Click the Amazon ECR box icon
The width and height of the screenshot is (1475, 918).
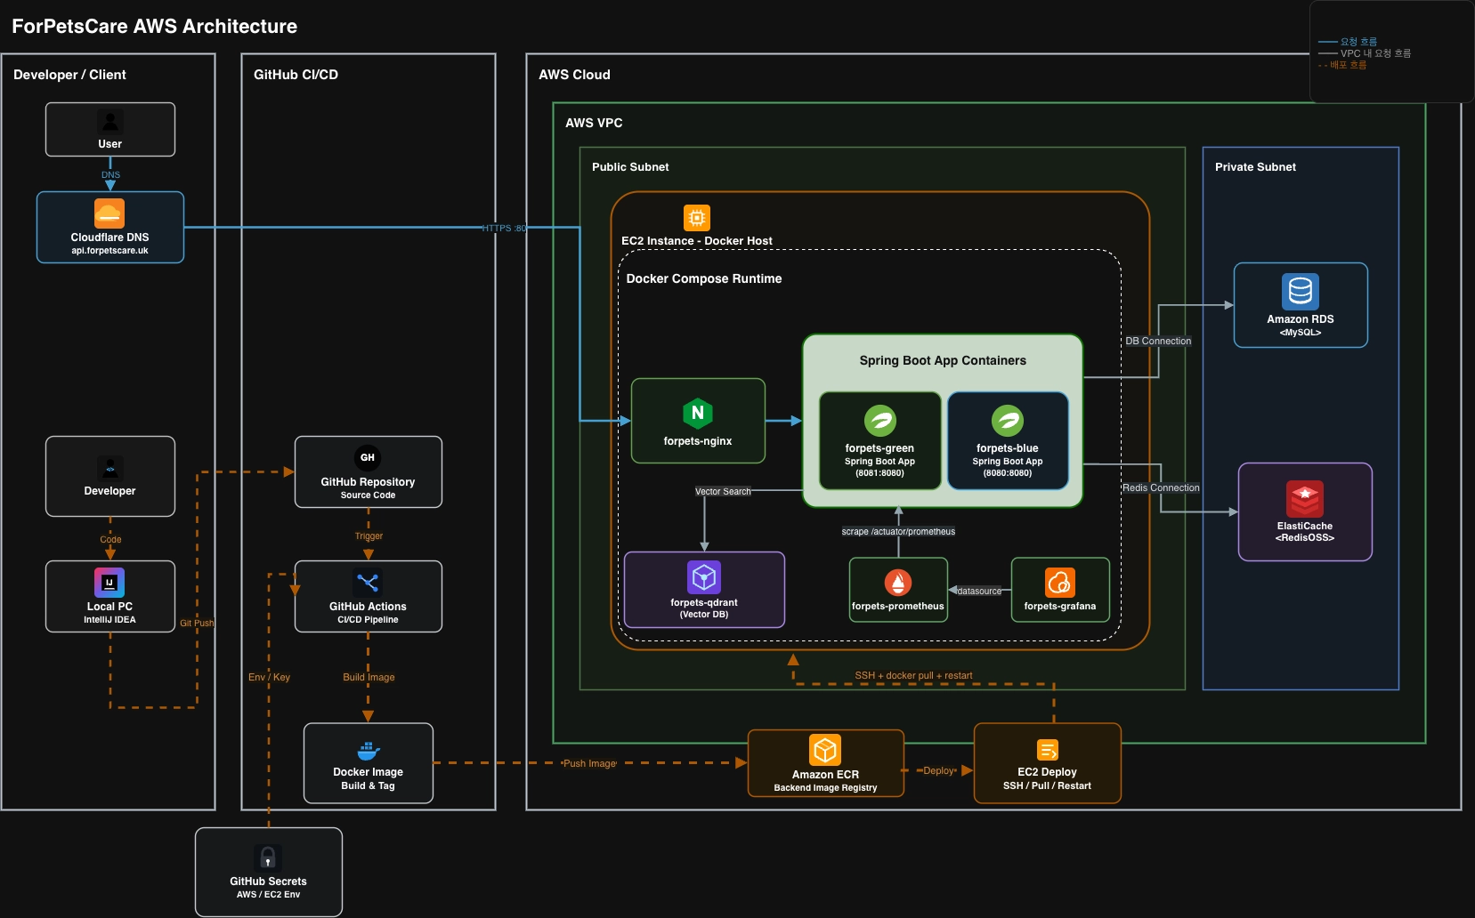pyautogui.click(x=825, y=750)
